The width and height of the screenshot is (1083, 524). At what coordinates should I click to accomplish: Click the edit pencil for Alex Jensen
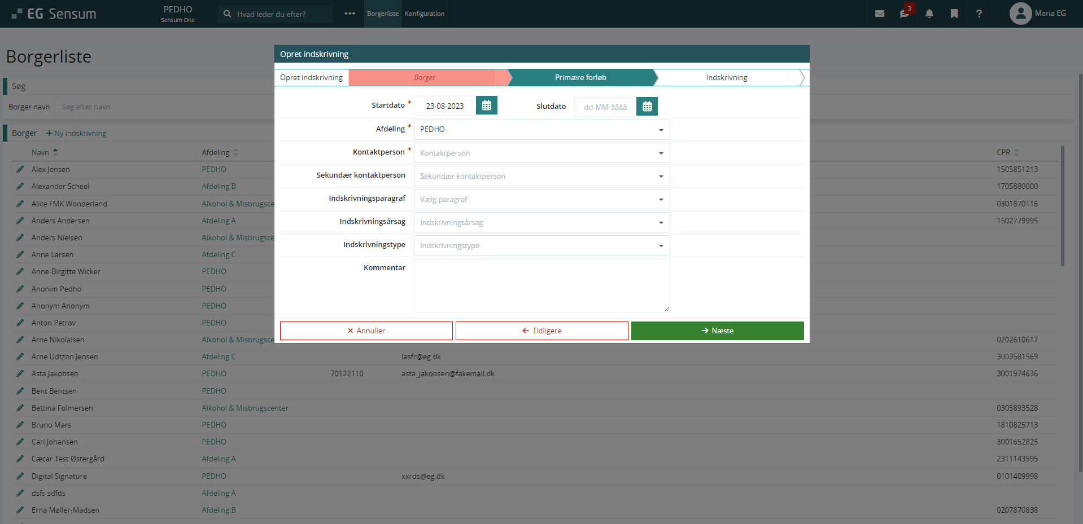click(x=20, y=169)
